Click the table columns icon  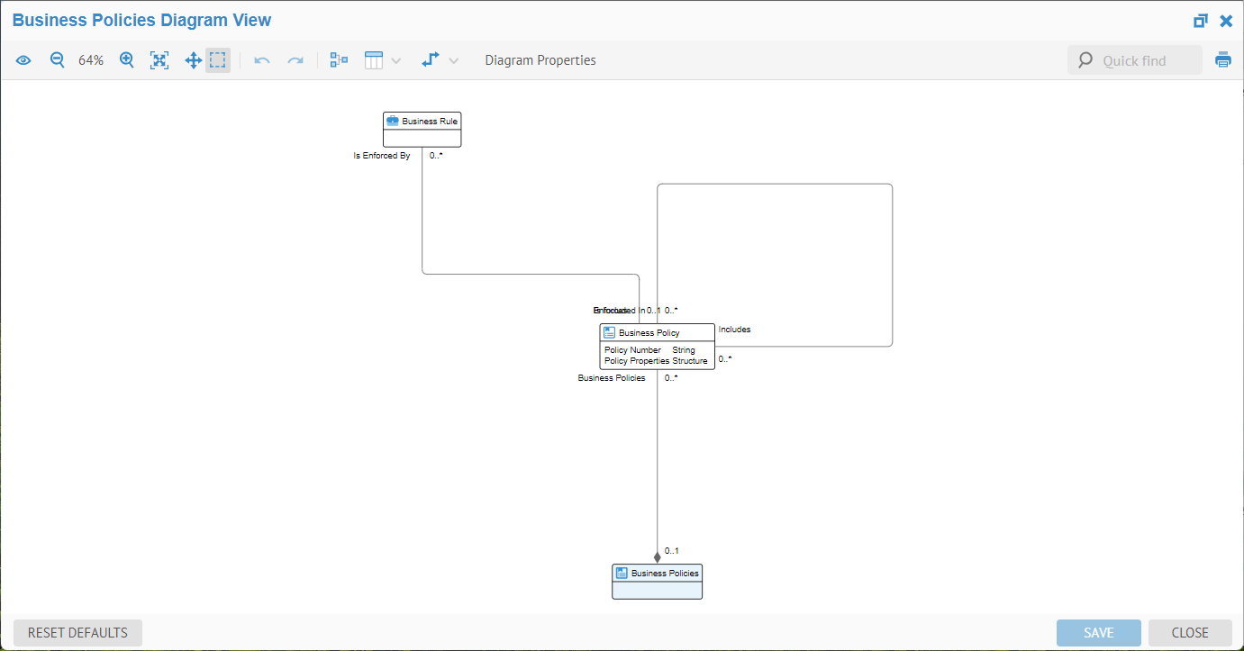coord(374,60)
